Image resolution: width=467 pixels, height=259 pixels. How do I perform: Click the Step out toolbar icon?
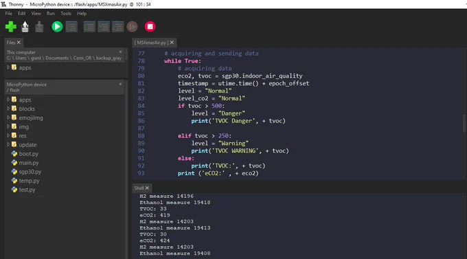(x=117, y=27)
